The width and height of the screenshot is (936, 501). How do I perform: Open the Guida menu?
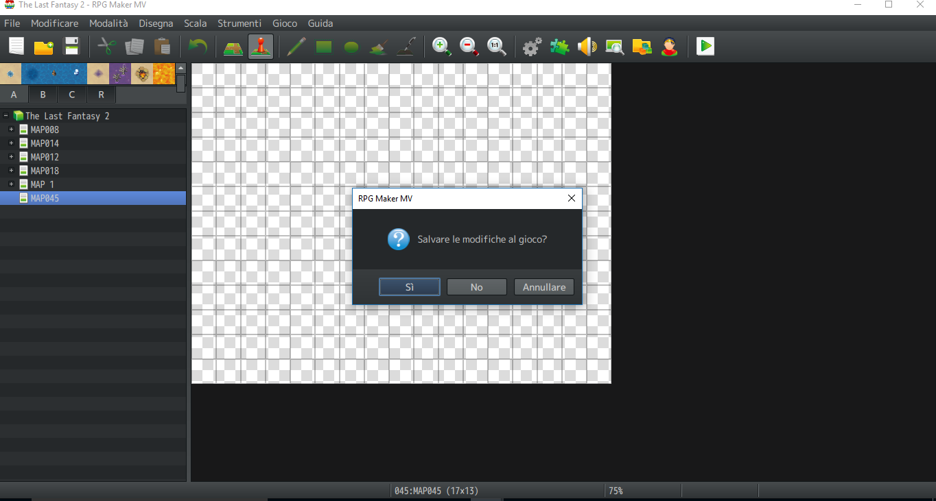[320, 23]
